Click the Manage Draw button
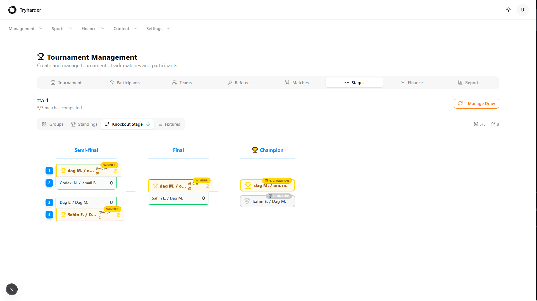 (476, 103)
